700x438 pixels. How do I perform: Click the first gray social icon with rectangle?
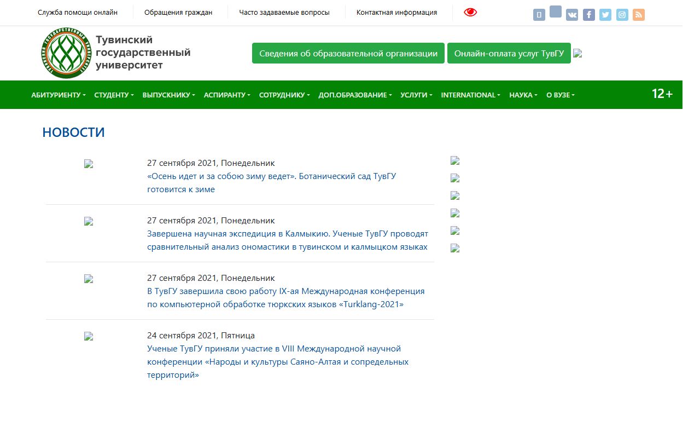tap(539, 15)
